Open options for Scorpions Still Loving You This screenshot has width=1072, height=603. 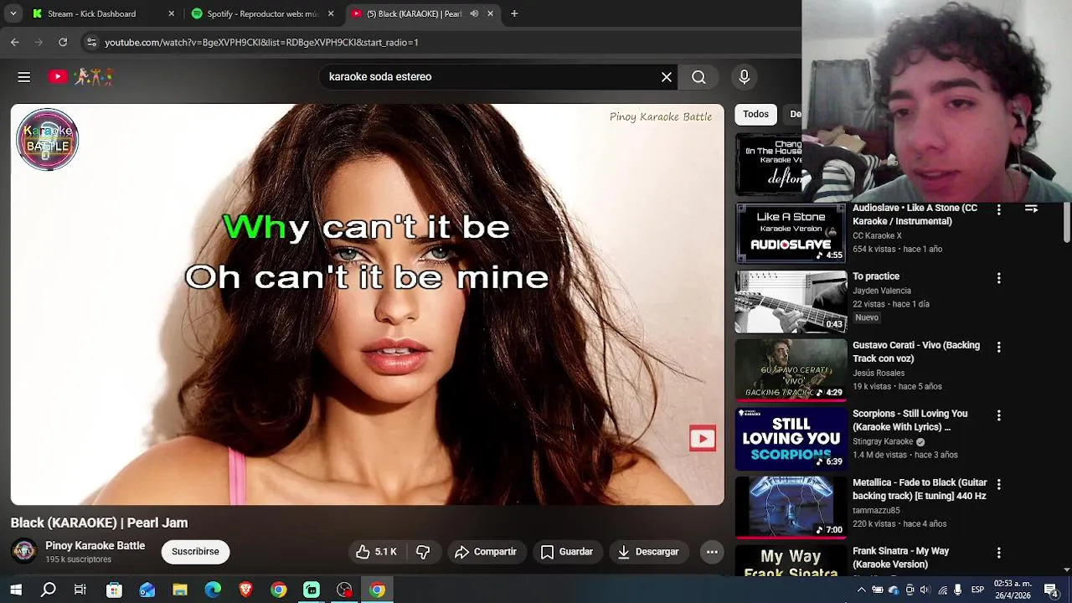point(998,415)
